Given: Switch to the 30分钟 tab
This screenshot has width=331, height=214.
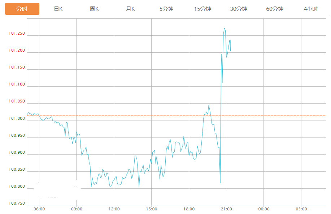Looking at the screenshot, I should pyautogui.click(x=239, y=9).
